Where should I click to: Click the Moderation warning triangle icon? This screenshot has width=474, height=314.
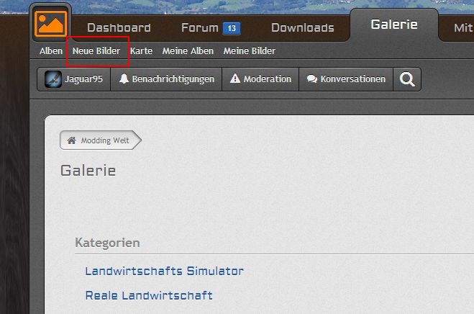pyautogui.click(x=235, y=79)
